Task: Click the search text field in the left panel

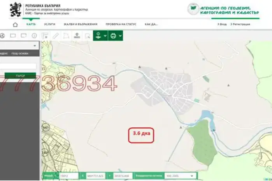Action: coord(18,66)
